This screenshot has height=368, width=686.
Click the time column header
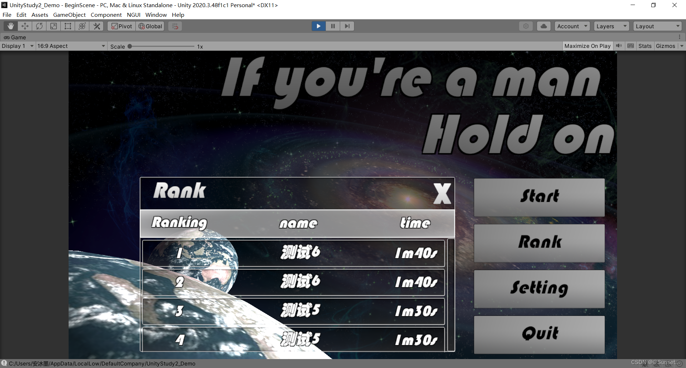click(x=415, y=223)
